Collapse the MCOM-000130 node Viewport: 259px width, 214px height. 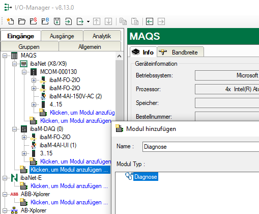[x=24, y=72]
